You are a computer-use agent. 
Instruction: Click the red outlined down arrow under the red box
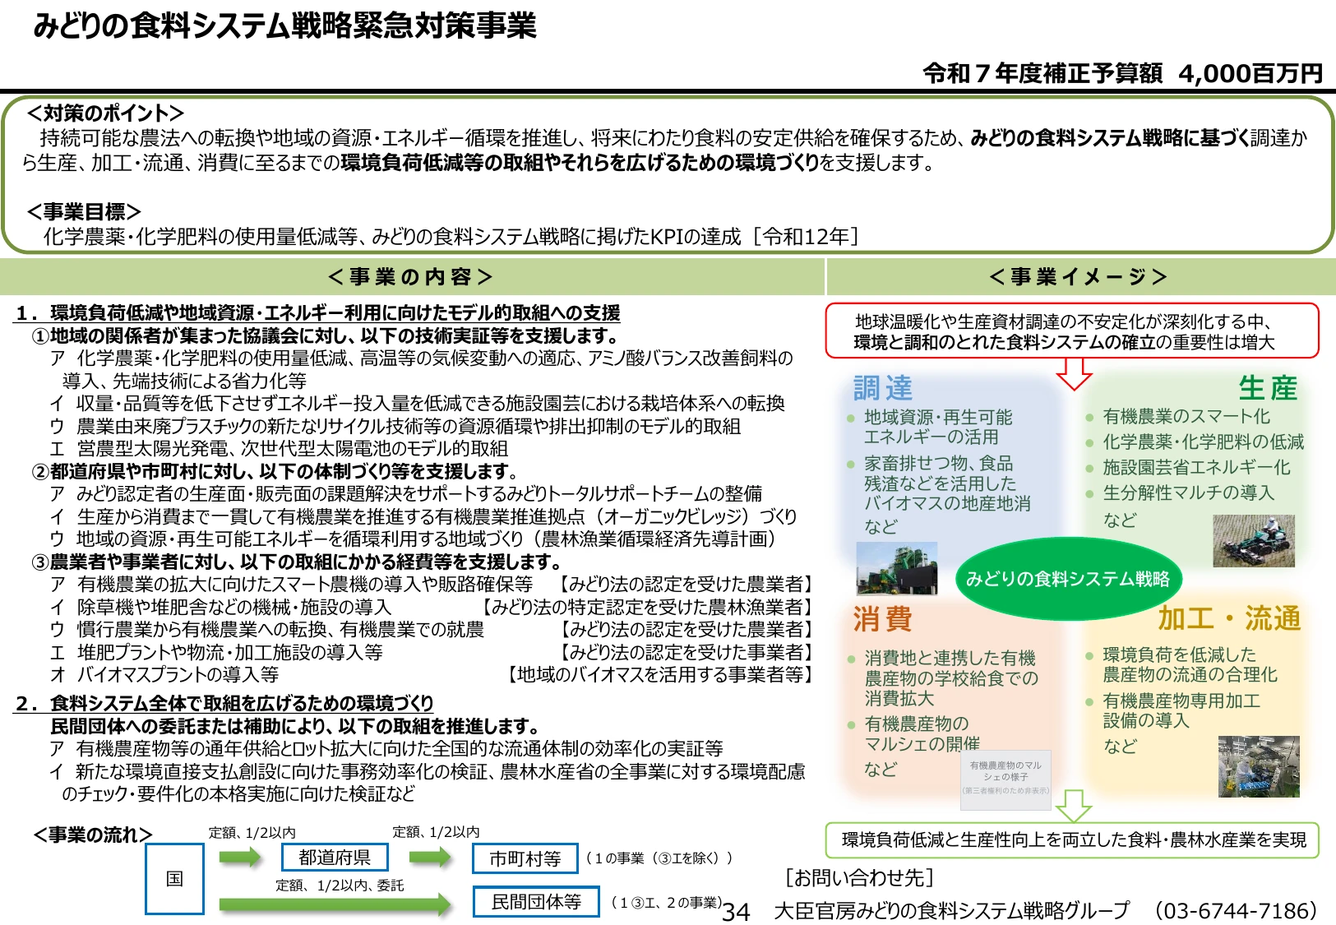(1073, 373)
